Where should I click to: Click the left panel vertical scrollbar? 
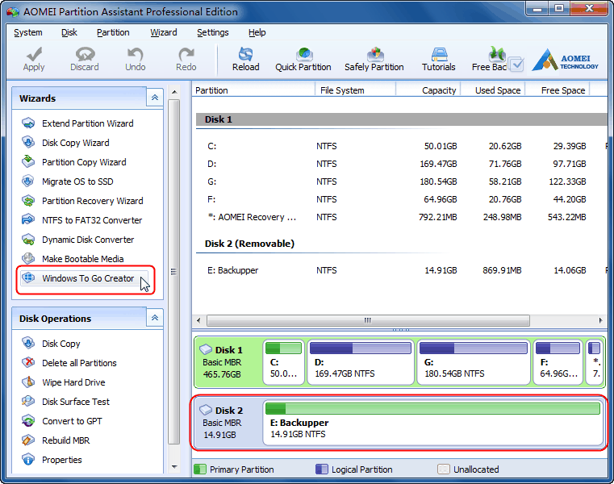(x=174, y=272)
